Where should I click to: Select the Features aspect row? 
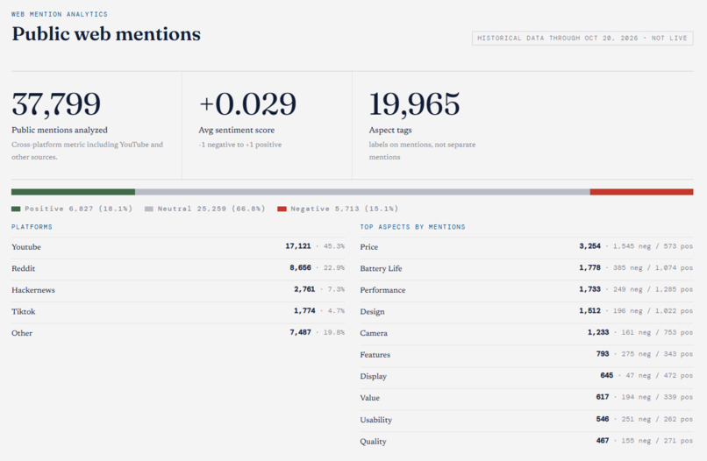pos(526,355)
